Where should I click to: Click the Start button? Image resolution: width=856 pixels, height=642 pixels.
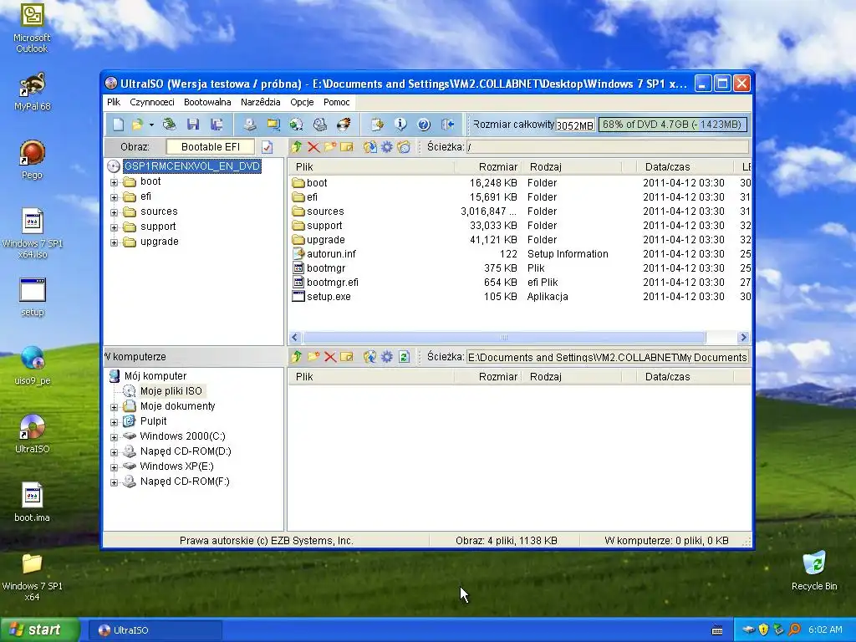(x=40, y=630)
